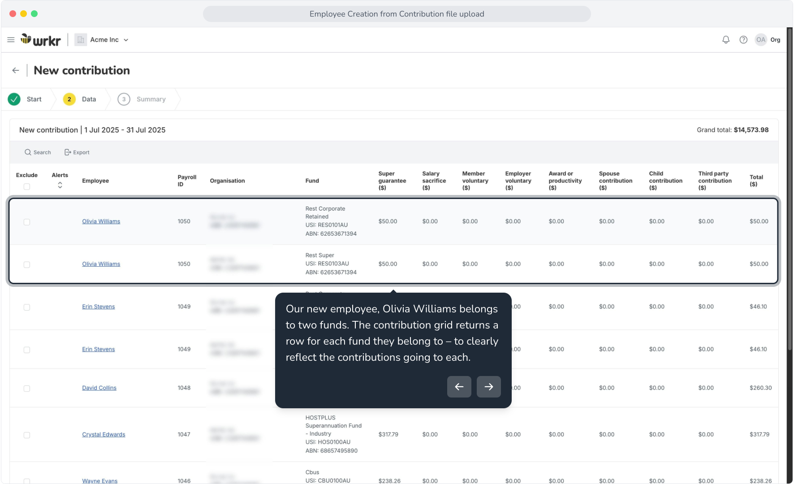
Task: Select the Summary step in the wizard
Action: click(x=142, y=99)
